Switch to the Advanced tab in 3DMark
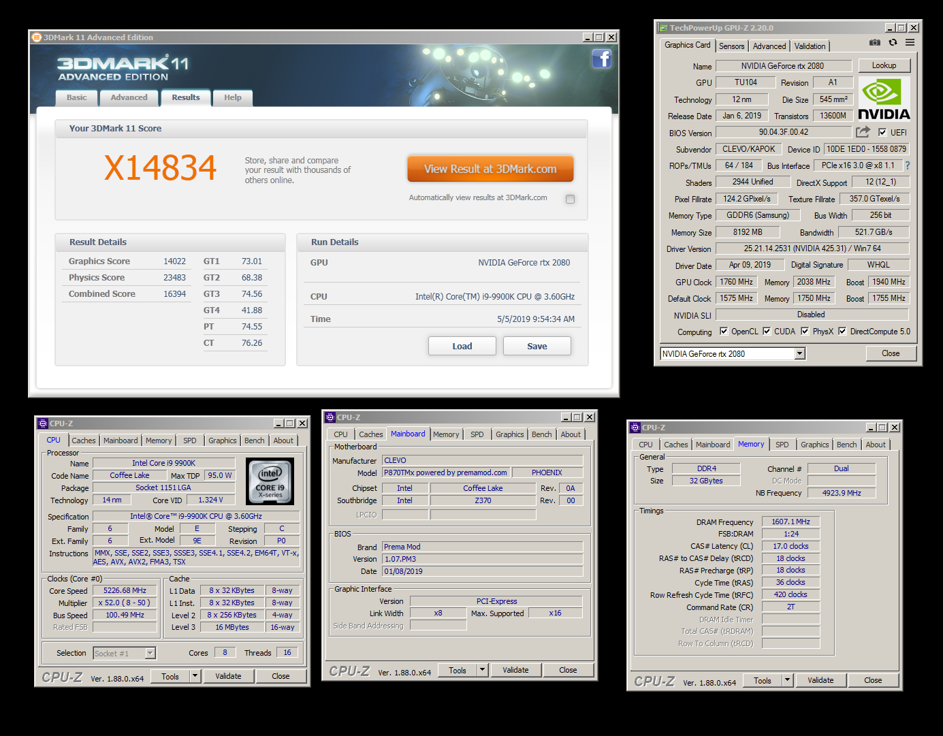 click(129, 97)
